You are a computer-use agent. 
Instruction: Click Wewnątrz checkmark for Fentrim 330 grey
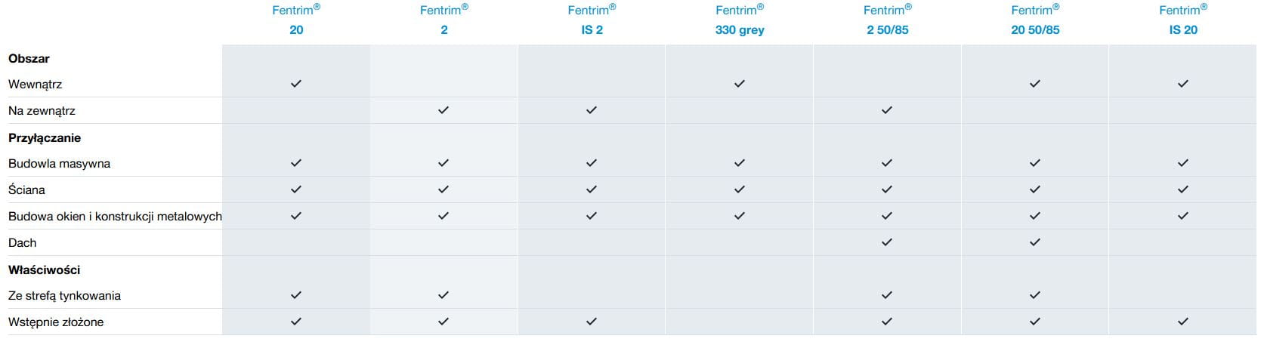coord(740,84)
